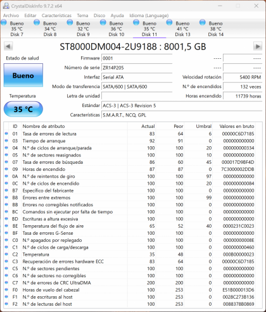266x312 pixels.
Task: Click status dot for CRC UltraDMA row
Action: pyautogui.click(x=6, y=283)
